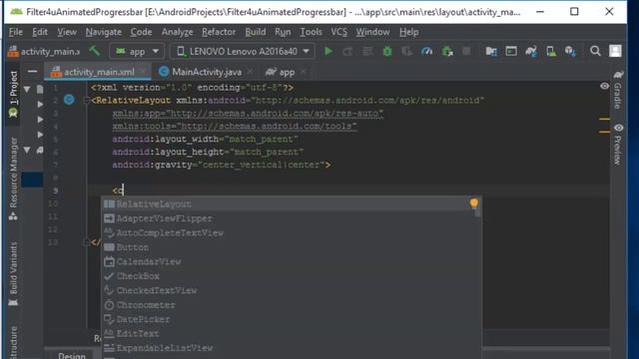Viewport: 639px width, 359px height.
Task: Open the Navigate menu
Action: click(x=104, y=32)
